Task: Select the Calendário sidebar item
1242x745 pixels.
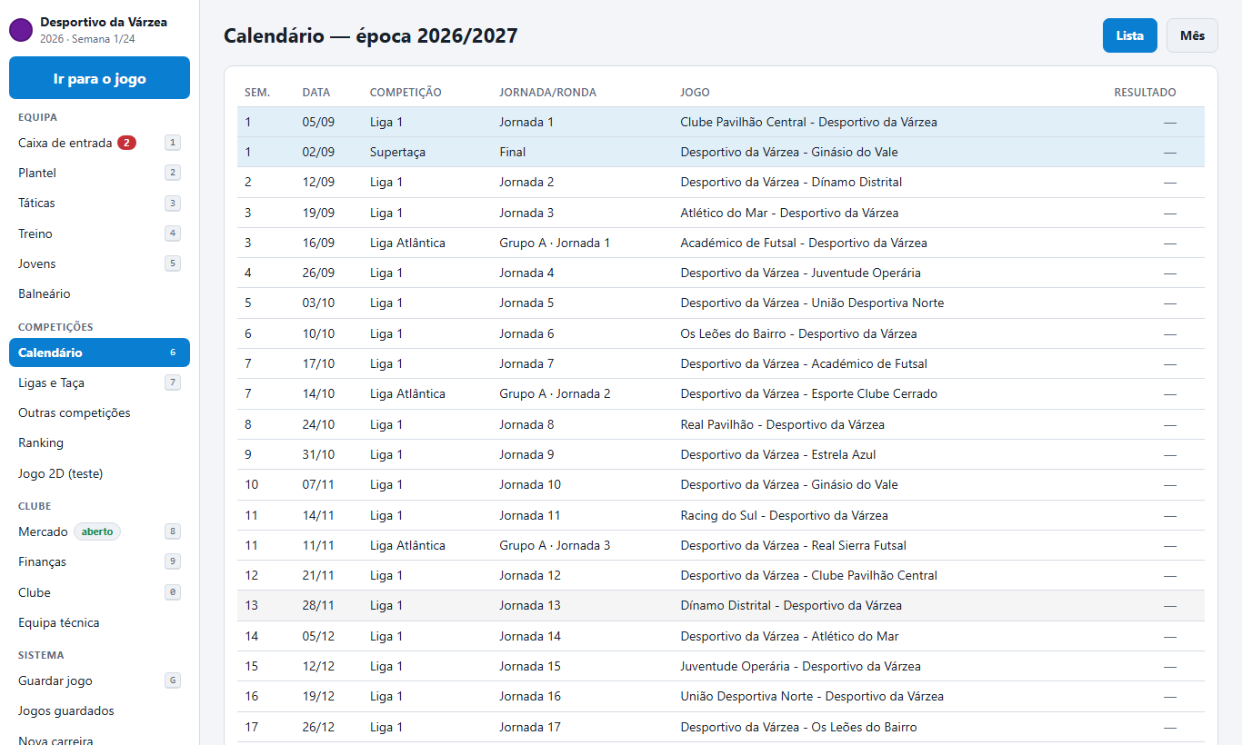Action: point(99,353)
